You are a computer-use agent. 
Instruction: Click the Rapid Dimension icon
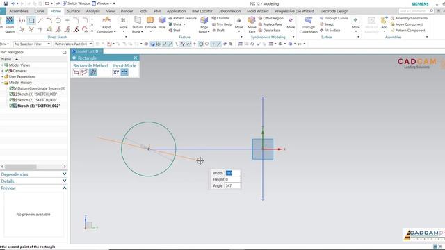point(106,20)
